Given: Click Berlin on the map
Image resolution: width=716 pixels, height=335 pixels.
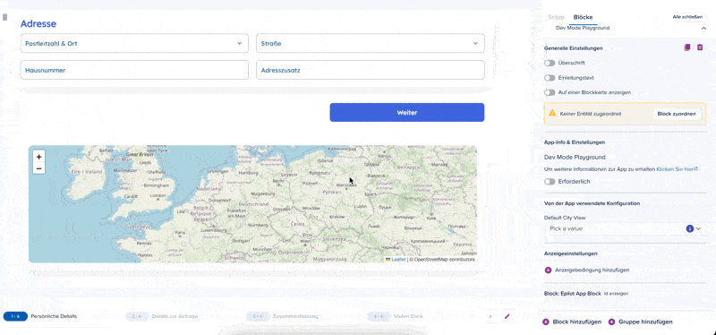Looking at the screenshot, I should (x=278, y=181).
